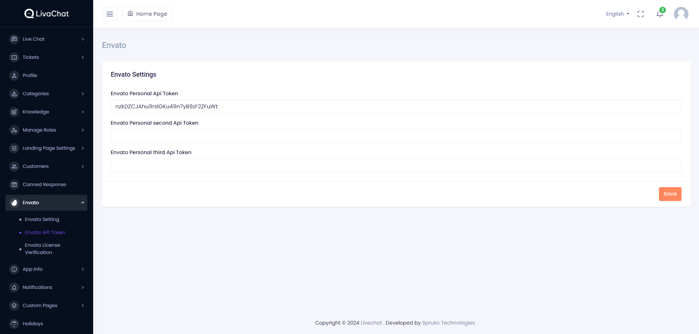699x334 pixels.
Task: Click the Custom Pages sidebar icon
Action: click(x=14, y=305)
